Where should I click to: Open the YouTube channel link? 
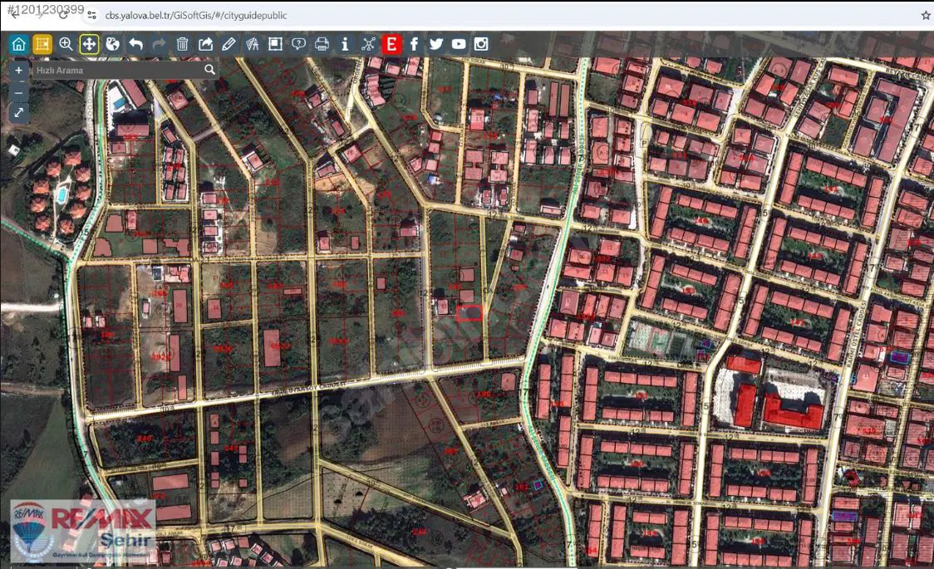tap(459, 44)
